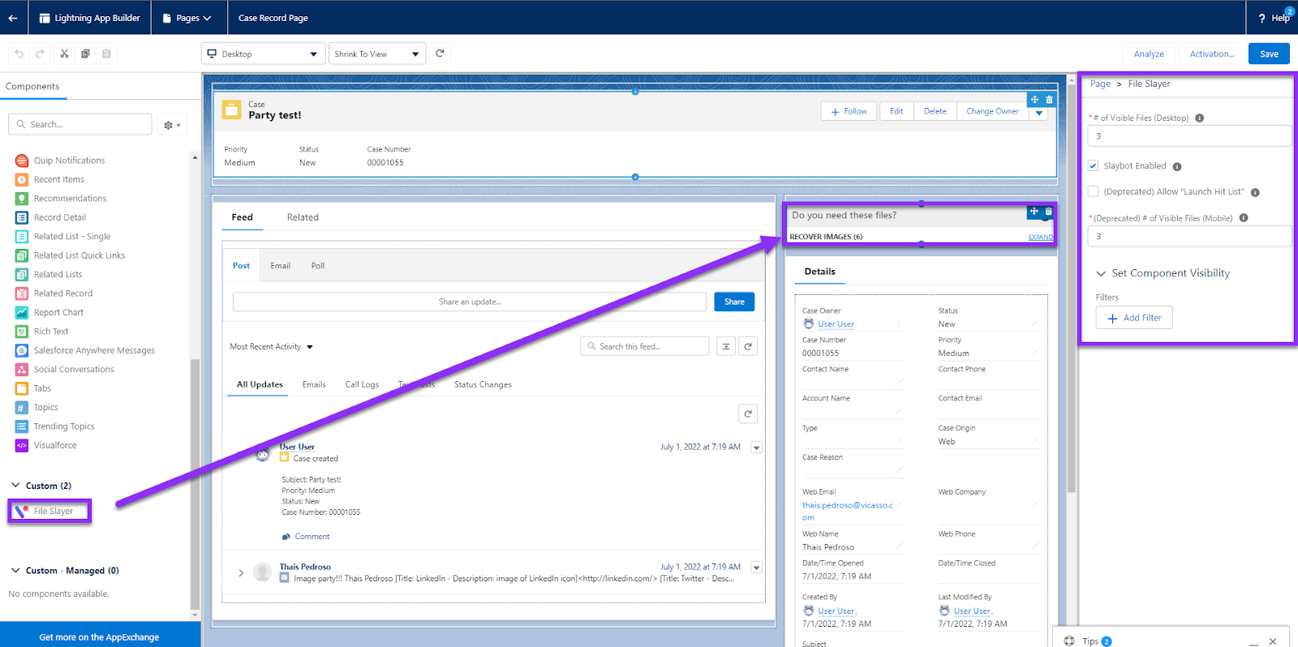Collapse the Custom (2) section

[15, 486]
